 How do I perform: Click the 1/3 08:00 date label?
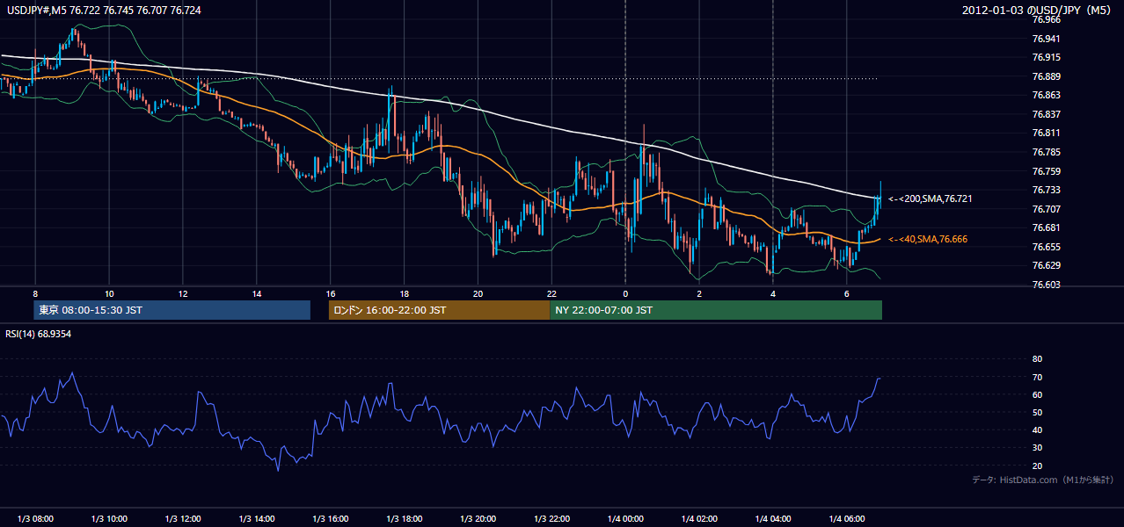click(35, 518)
